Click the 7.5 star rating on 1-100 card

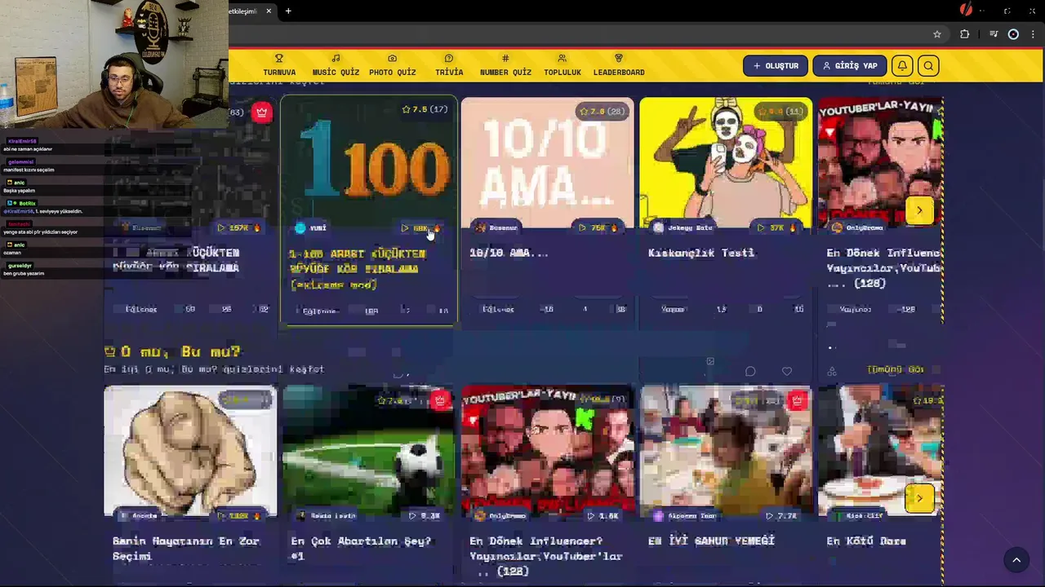[x=425, y=109]
